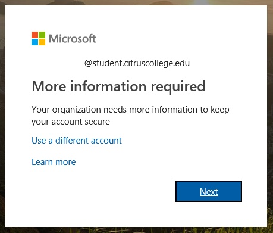Viewport: 273px width, 233px height.
Task: Select the @student.citruscollege.edu account text
Action: pyautogui.click(x=137, y=63)
